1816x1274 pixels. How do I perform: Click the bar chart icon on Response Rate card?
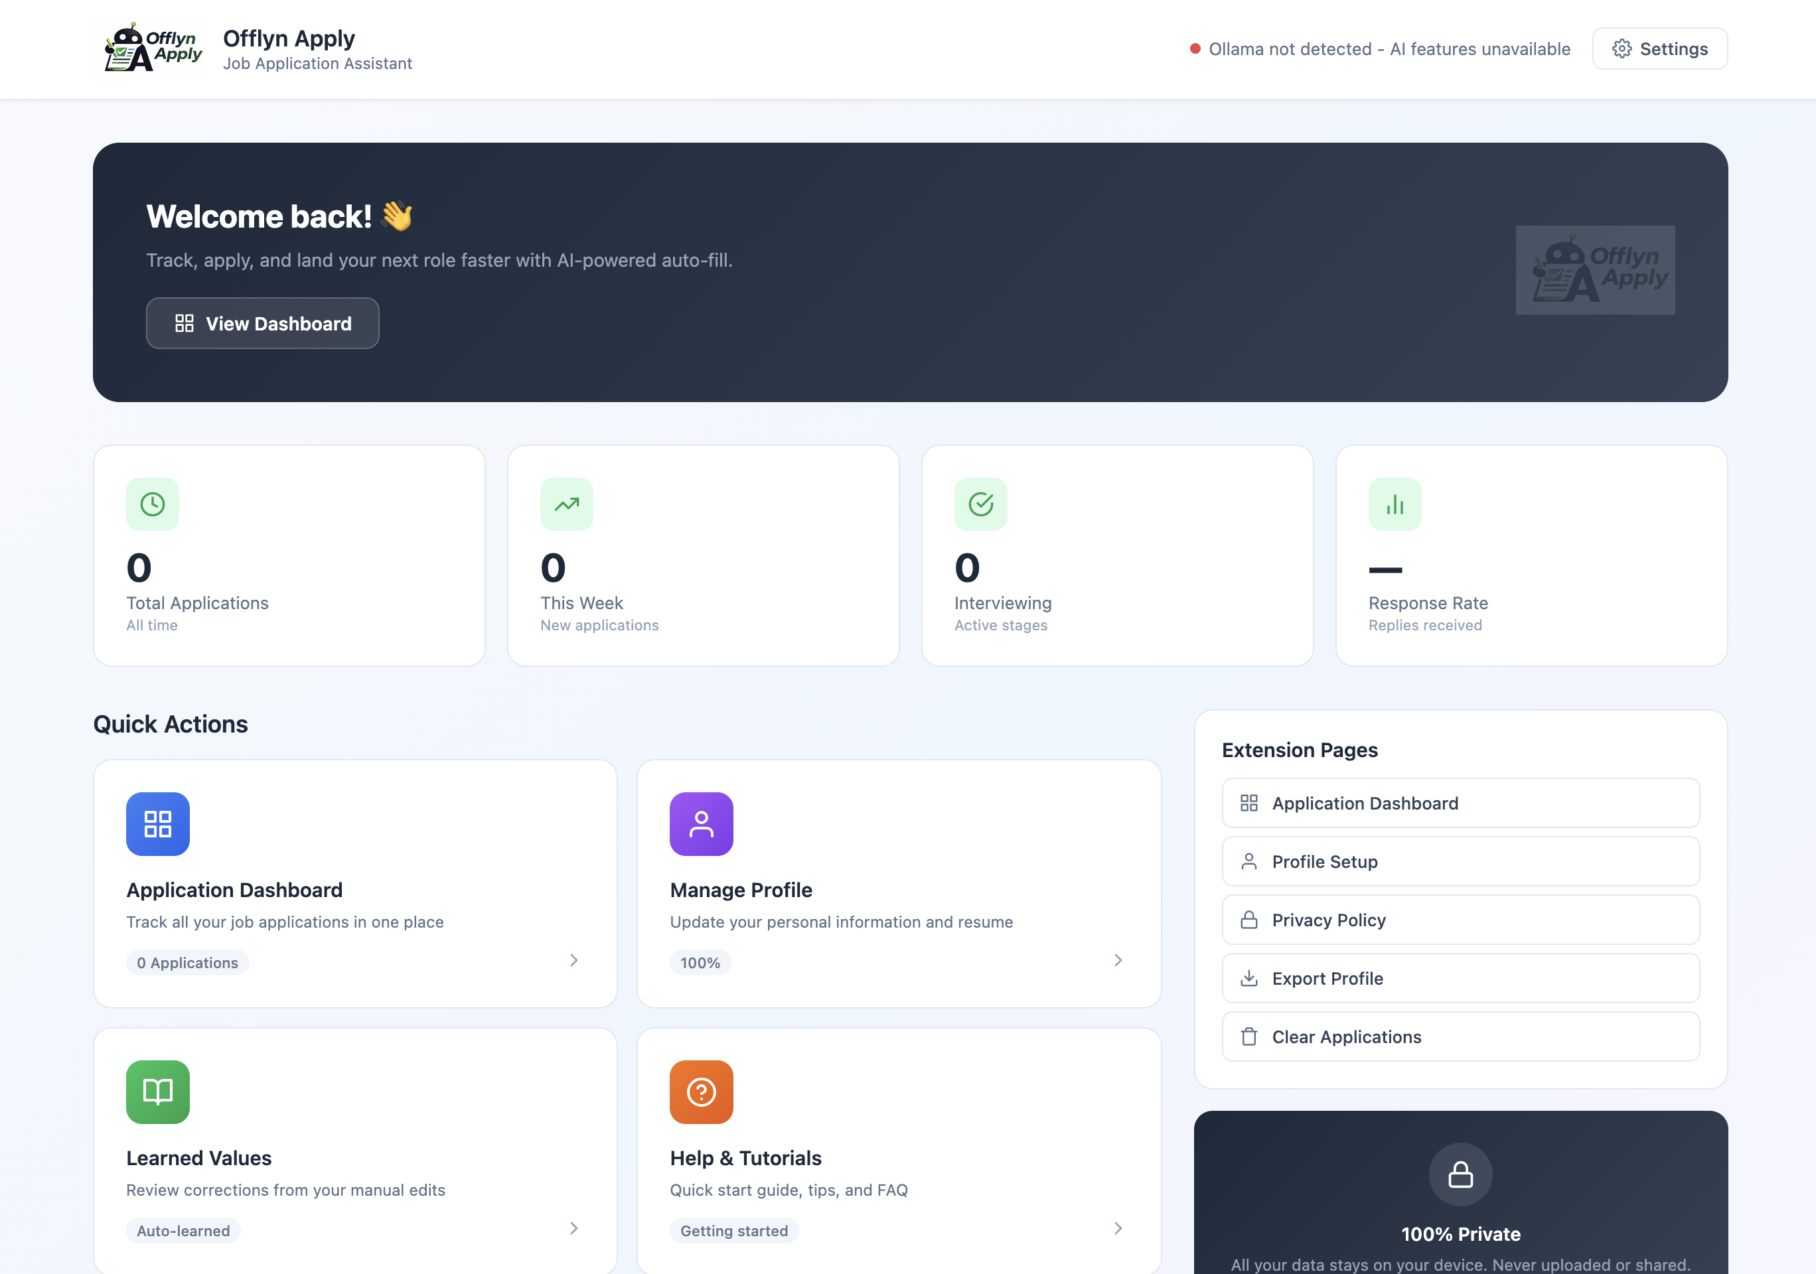(1395, 504)
